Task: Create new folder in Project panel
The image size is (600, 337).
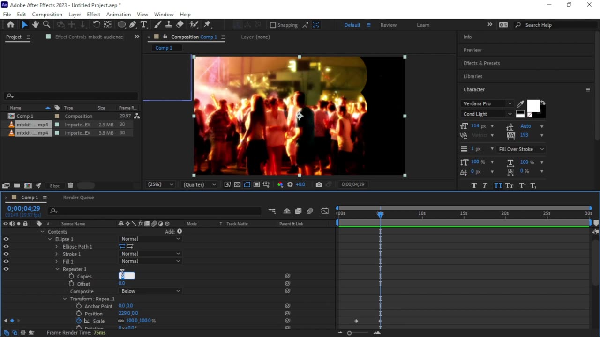Action: click(x=17, y=186)
